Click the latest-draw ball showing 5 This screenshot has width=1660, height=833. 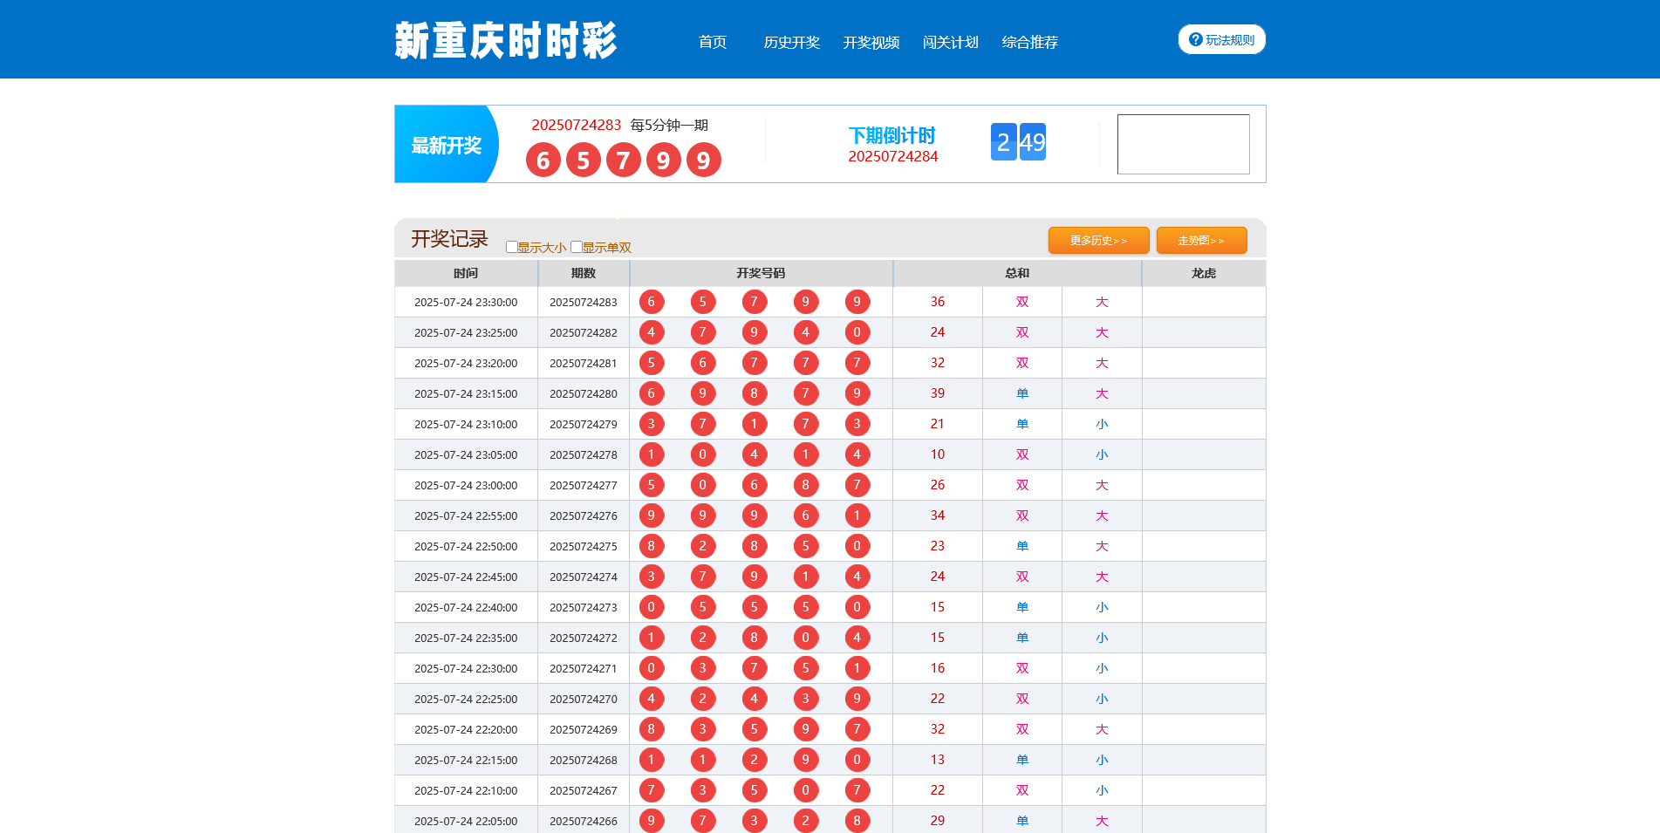(x=584, y=160)
